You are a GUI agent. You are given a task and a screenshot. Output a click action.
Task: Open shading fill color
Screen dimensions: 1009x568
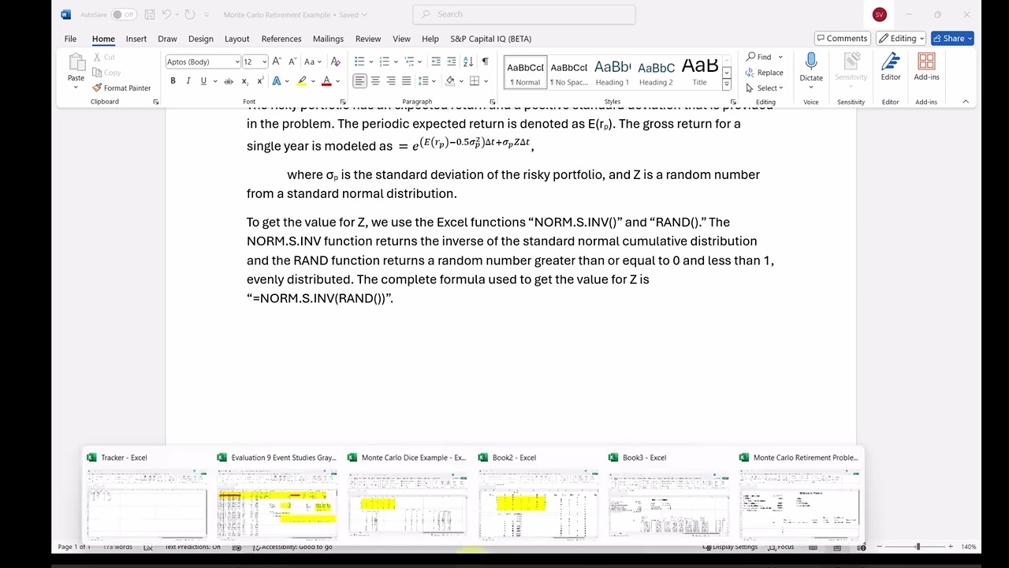coord(450,81)
